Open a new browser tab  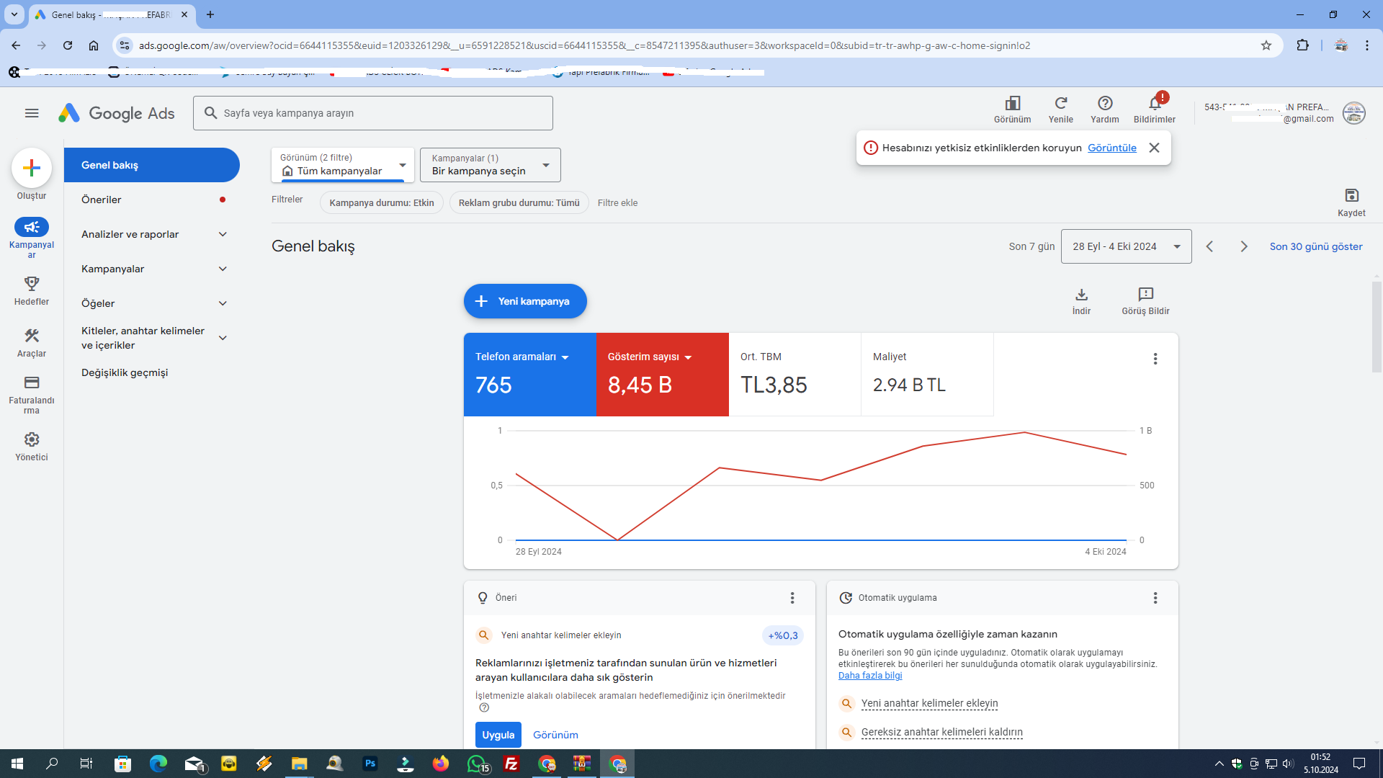click(210, 14)
